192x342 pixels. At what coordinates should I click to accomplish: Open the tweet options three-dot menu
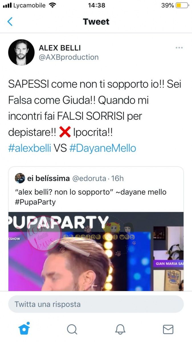click(x=179, y=48)
